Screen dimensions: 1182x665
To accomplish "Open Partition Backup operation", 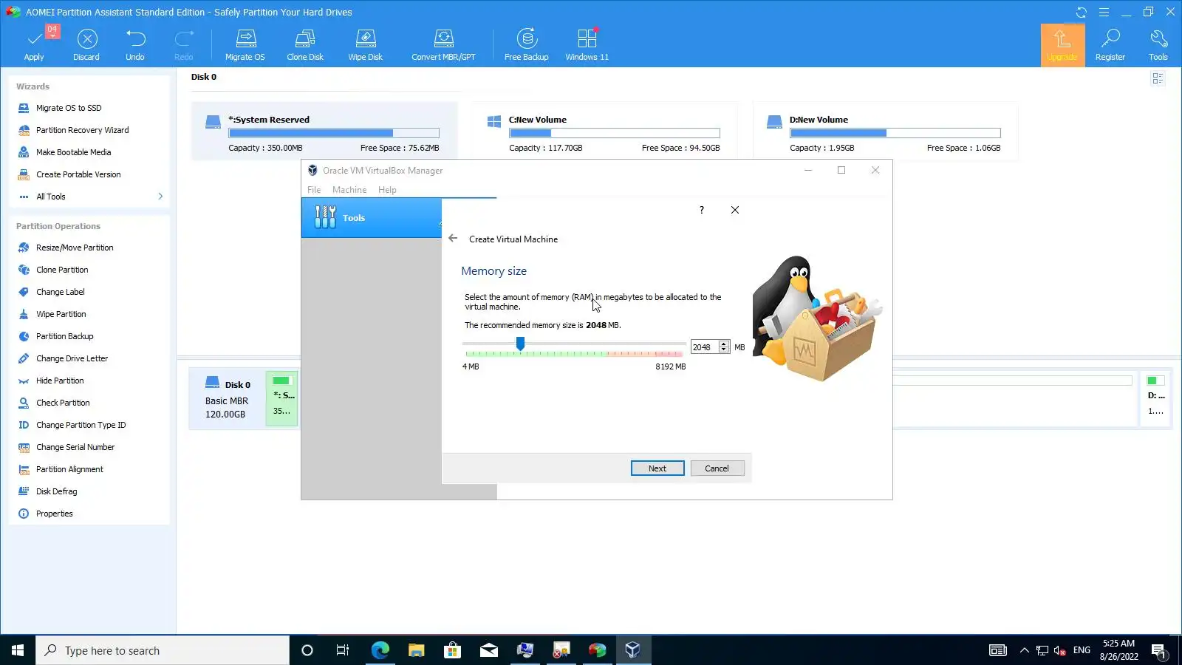I will pyautogui.click(x=65, y=336).
